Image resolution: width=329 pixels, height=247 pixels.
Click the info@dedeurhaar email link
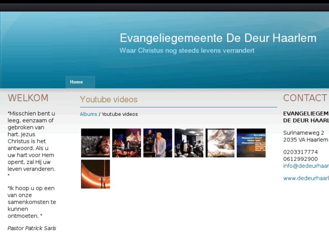pos(306,166)
